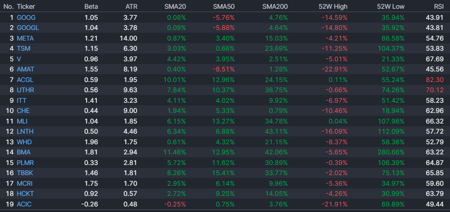Open the ACIC ticker link
The height and width of the screenshot is (212, 450).
pyautogui.click(x=24, y=204)
